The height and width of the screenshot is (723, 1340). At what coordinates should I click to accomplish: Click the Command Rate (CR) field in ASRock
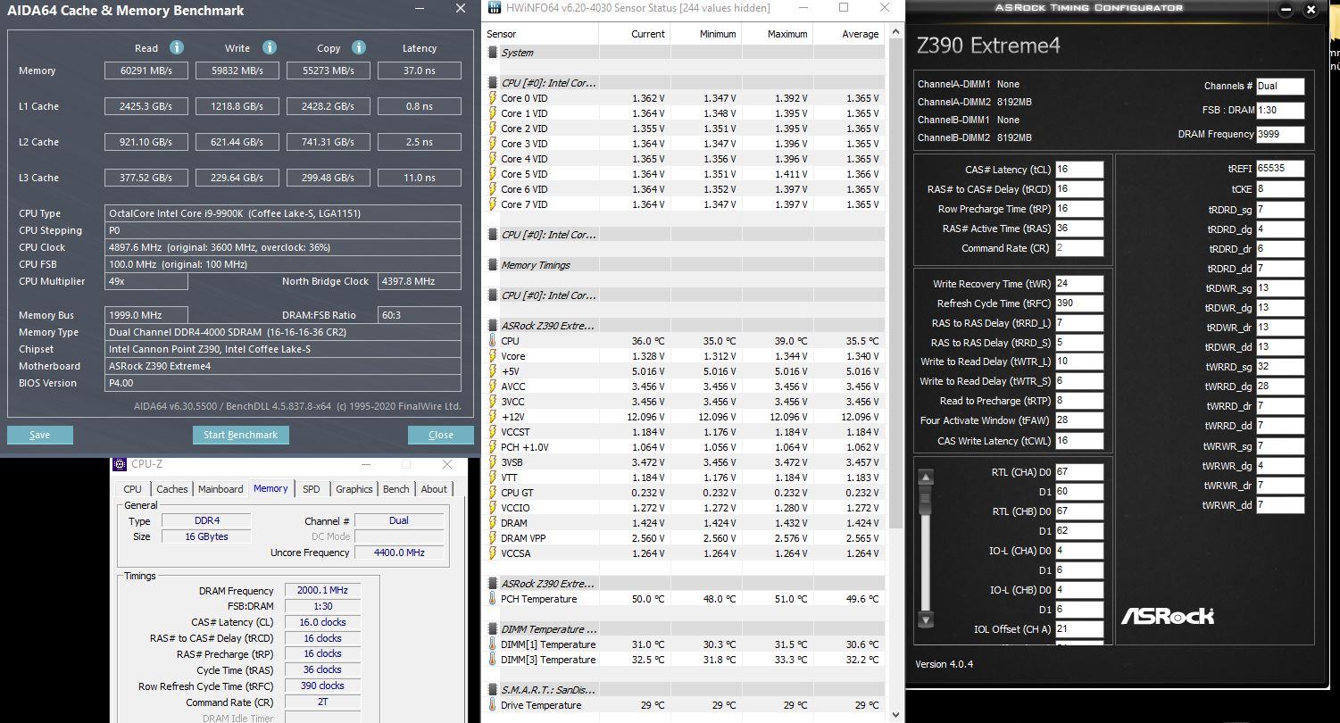[x=1078, y=248]
